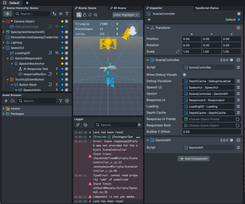Image resolution: width=245 pixels, height=204 pixels.
Task: Click options icon for Gemini field
Action: coord(238,94)
